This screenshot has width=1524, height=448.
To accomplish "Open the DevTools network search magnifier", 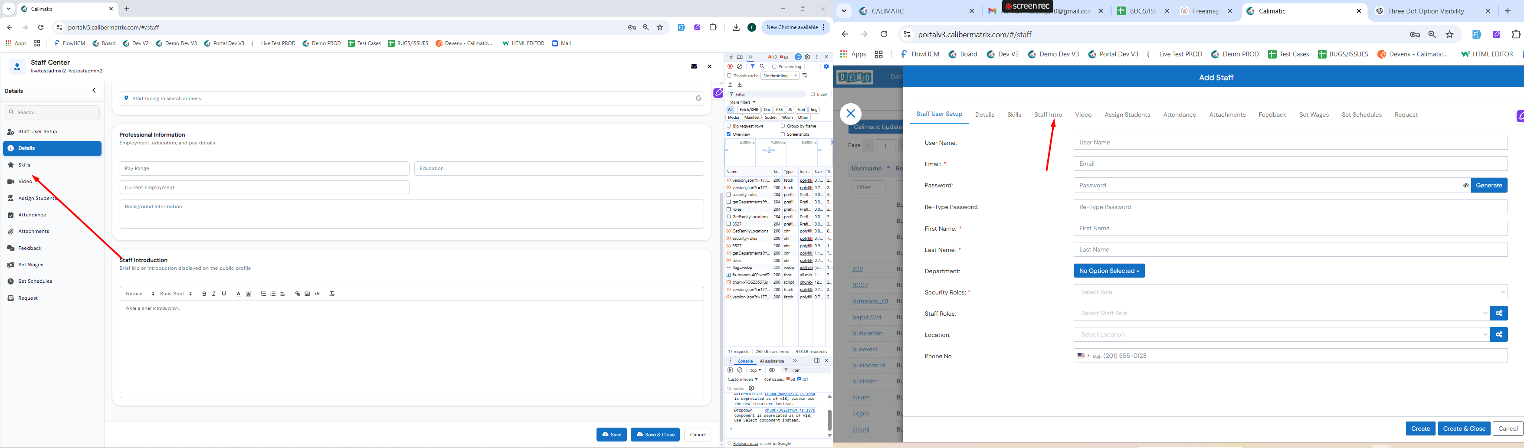I will [x=762, y=66].
